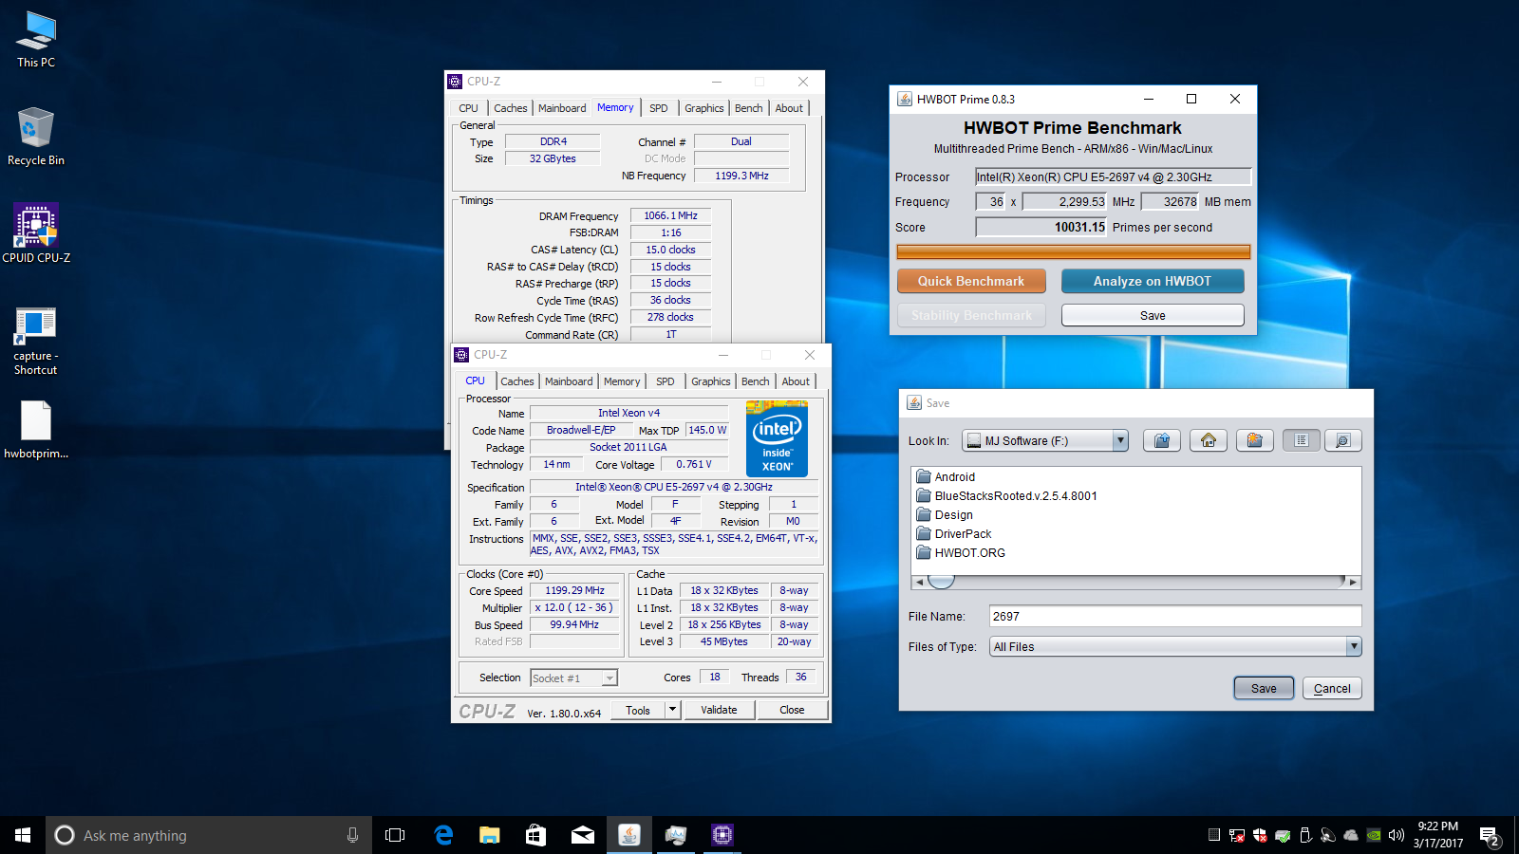The height and width of the screenshot is (854, 1519).
Task: Open Mail app from taskbar
Action: coord(582,835)
